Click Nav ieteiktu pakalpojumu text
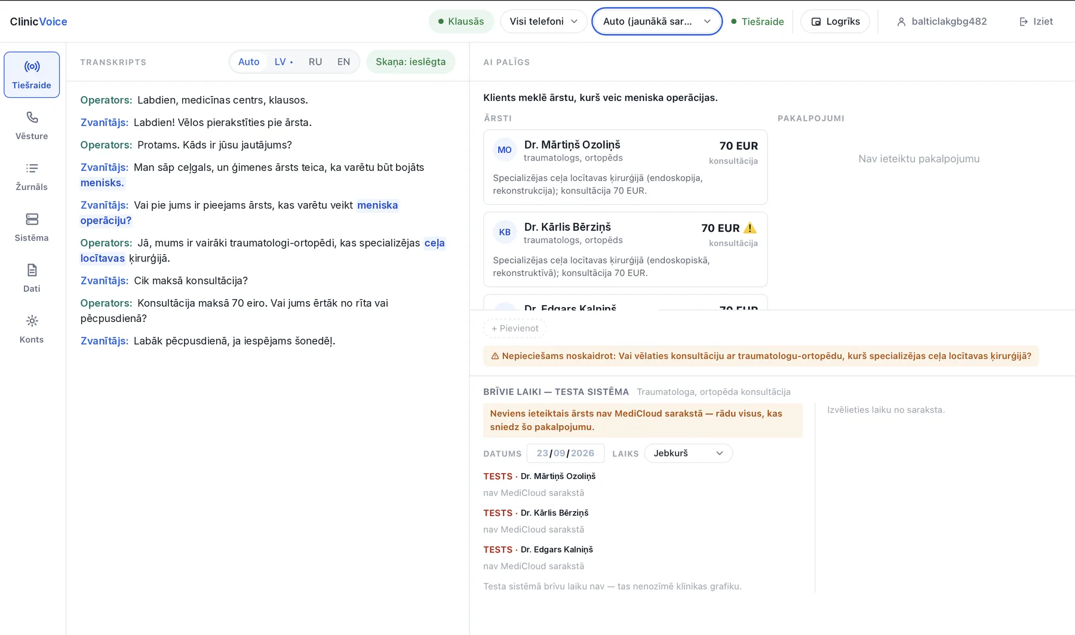The width and height of the screenshot is (1075, 635). 919,159
